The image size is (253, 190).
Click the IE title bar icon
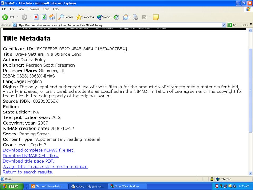(2, 3)
